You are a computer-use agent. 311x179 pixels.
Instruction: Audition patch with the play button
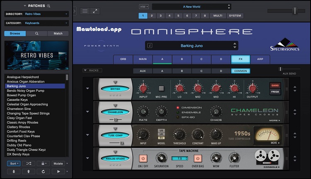click(58, 172)
